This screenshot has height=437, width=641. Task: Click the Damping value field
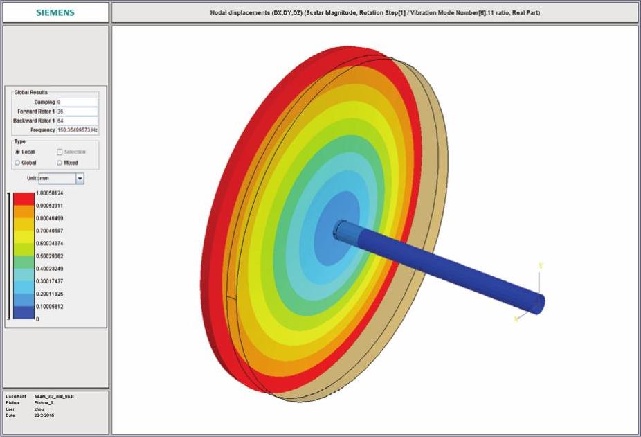[x=77, y=102]
